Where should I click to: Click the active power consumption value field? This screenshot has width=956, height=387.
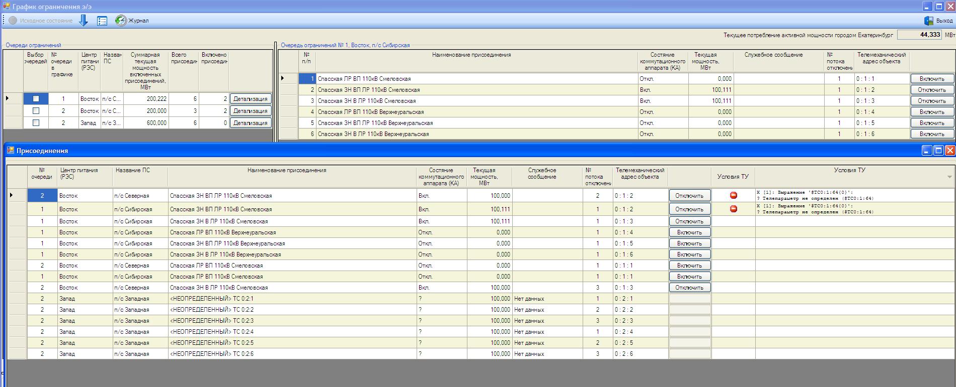(x=919, y=35)
